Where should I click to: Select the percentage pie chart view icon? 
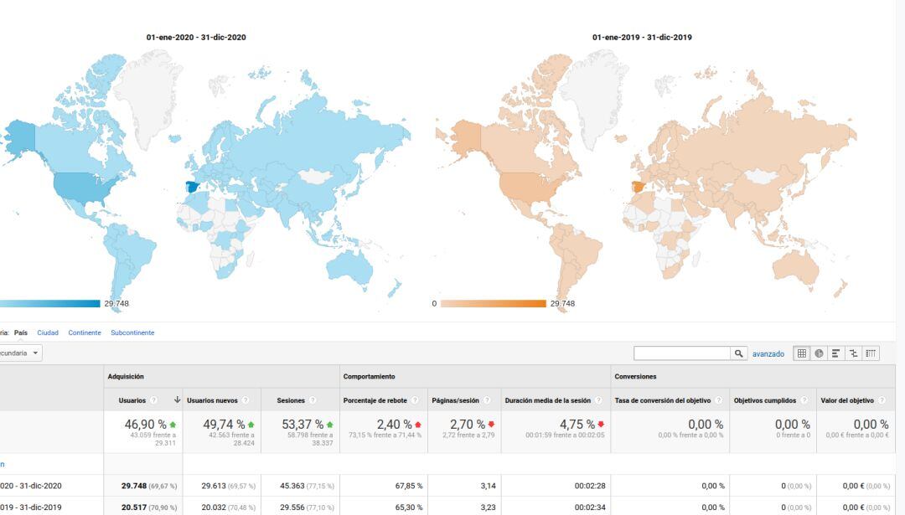coord(820,353)
